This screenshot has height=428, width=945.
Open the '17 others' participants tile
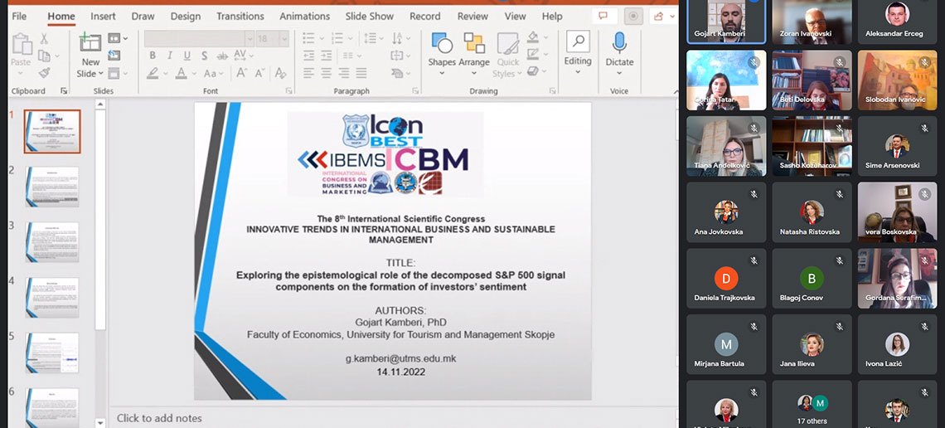pyautogui.click(x=812, y=404)
